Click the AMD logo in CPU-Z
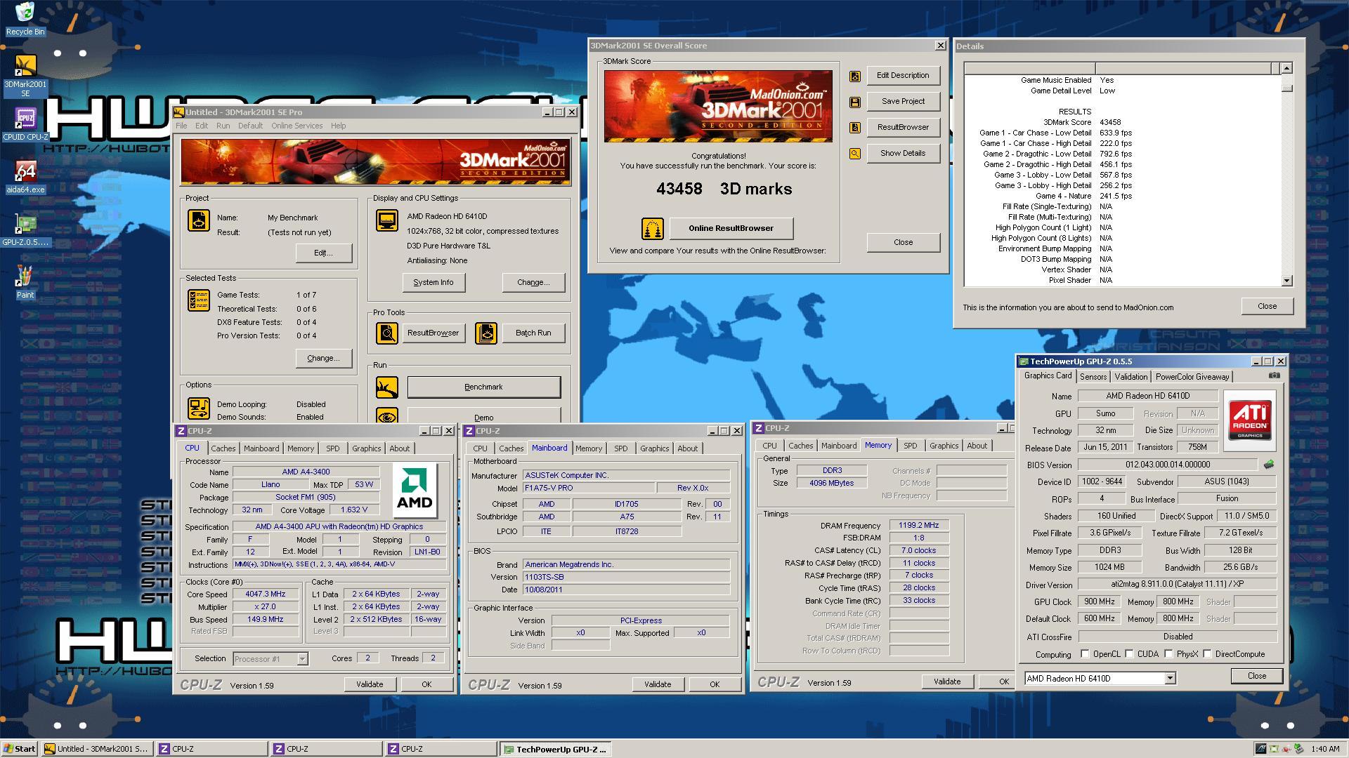1349x758 pixels. click(x=415, y=489)
